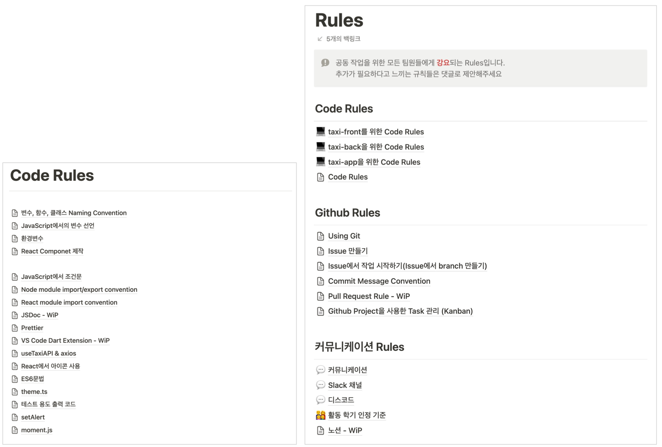The height and width of the screenshot is (447, 662).
Task: Click the laptop icon beside taxi-front Code Rules
Action: pyautogui.click(x=320, y=131)
